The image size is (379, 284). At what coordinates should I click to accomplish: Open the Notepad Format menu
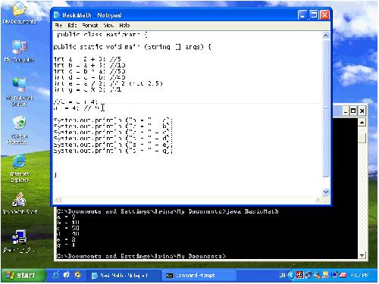click(x=90, y=25)
